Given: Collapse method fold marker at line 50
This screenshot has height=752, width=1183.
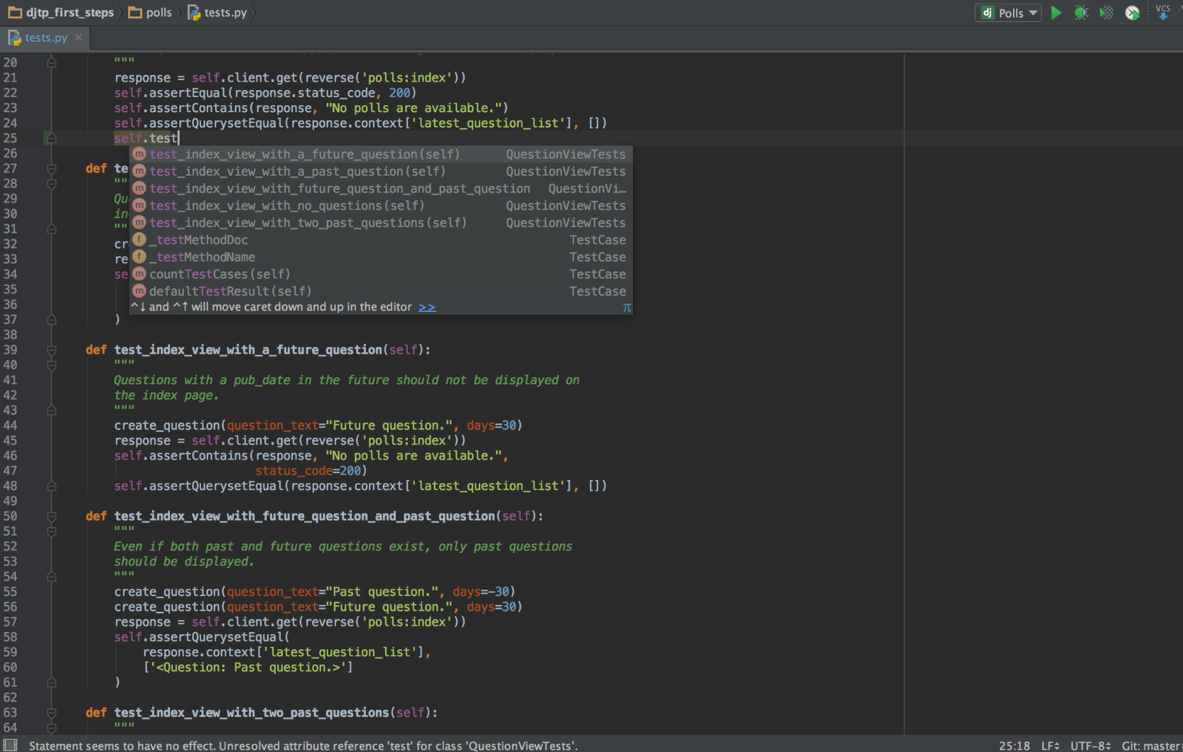Looking at the screenshot, I should click(52, 516).
